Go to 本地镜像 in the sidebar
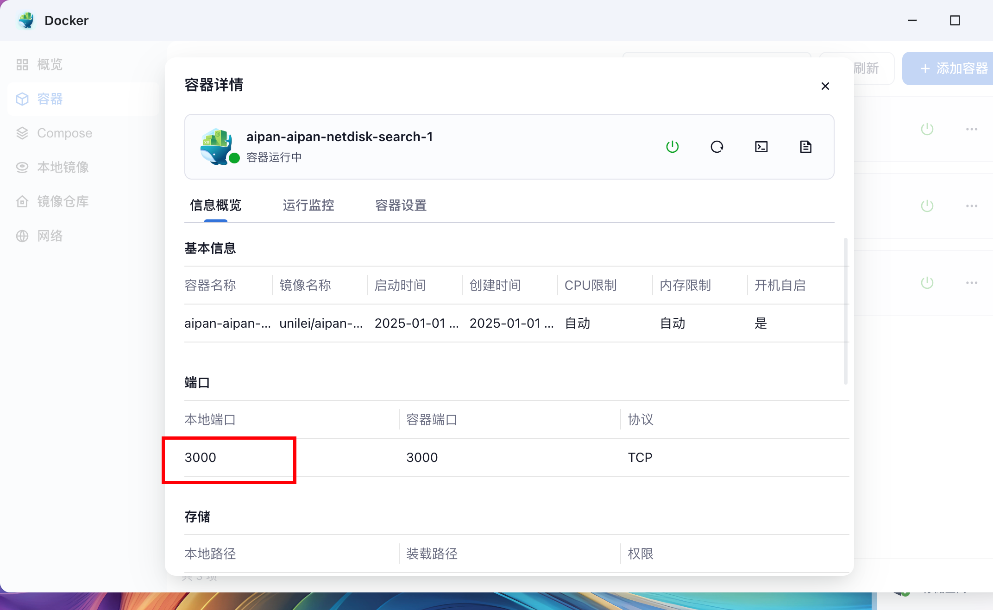The width and height of the screenshot is (993, 610). [x=83, y=167]
